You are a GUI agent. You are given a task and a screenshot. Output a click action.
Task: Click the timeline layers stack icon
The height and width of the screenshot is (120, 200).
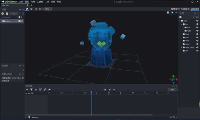point(36,90)
